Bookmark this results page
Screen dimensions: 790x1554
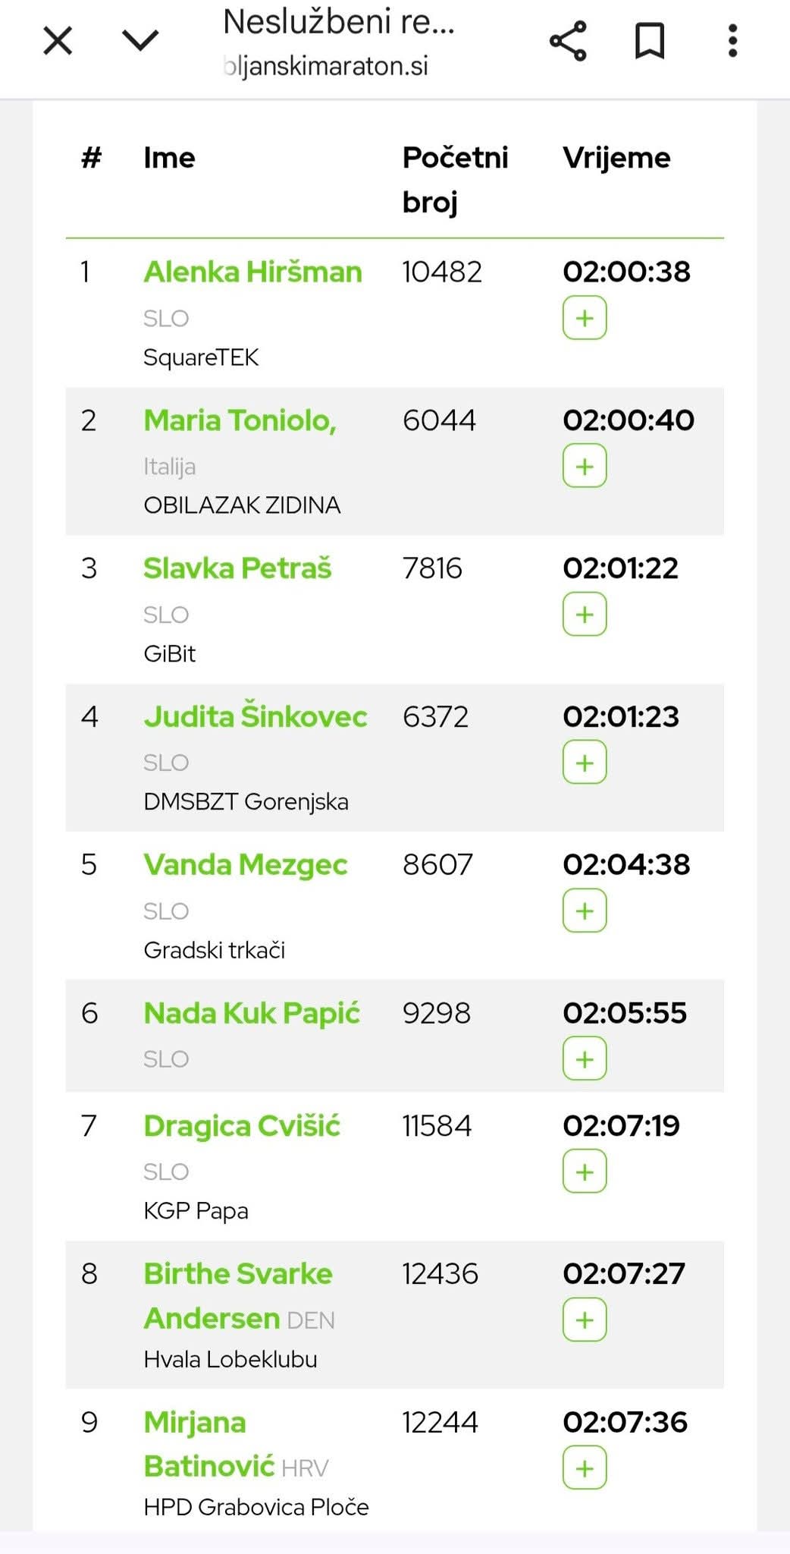(650, 41)
